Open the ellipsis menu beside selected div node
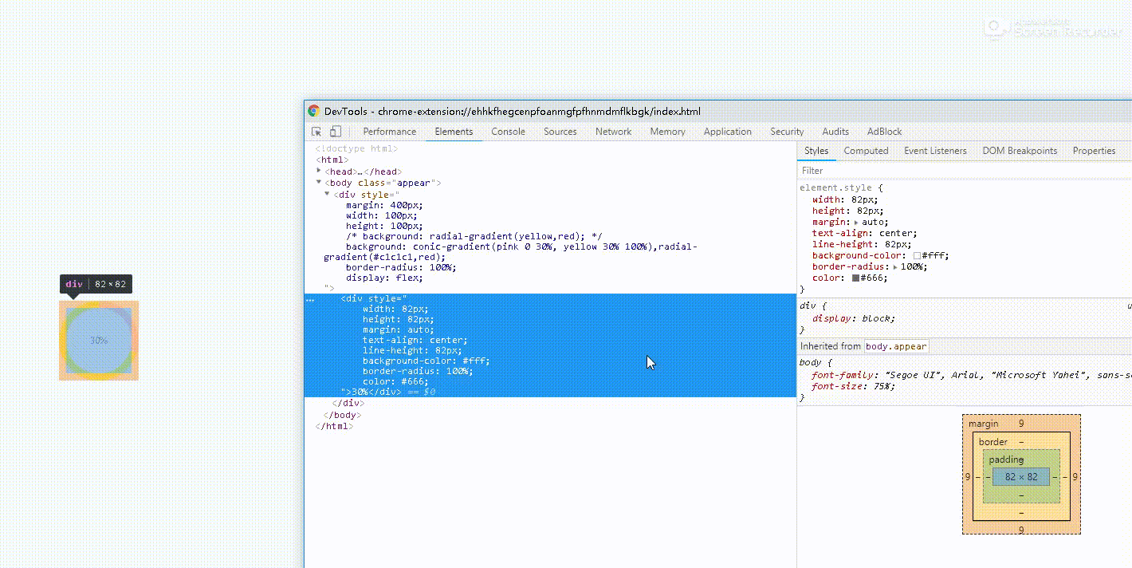 coord(310,301)
